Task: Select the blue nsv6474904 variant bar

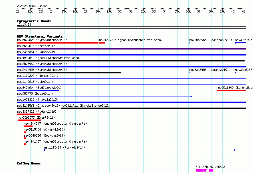Action: (38, 90)
